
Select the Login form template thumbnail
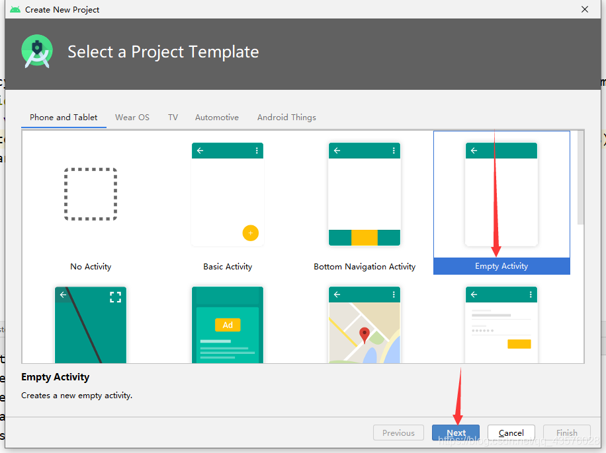[x=501, y=325]
